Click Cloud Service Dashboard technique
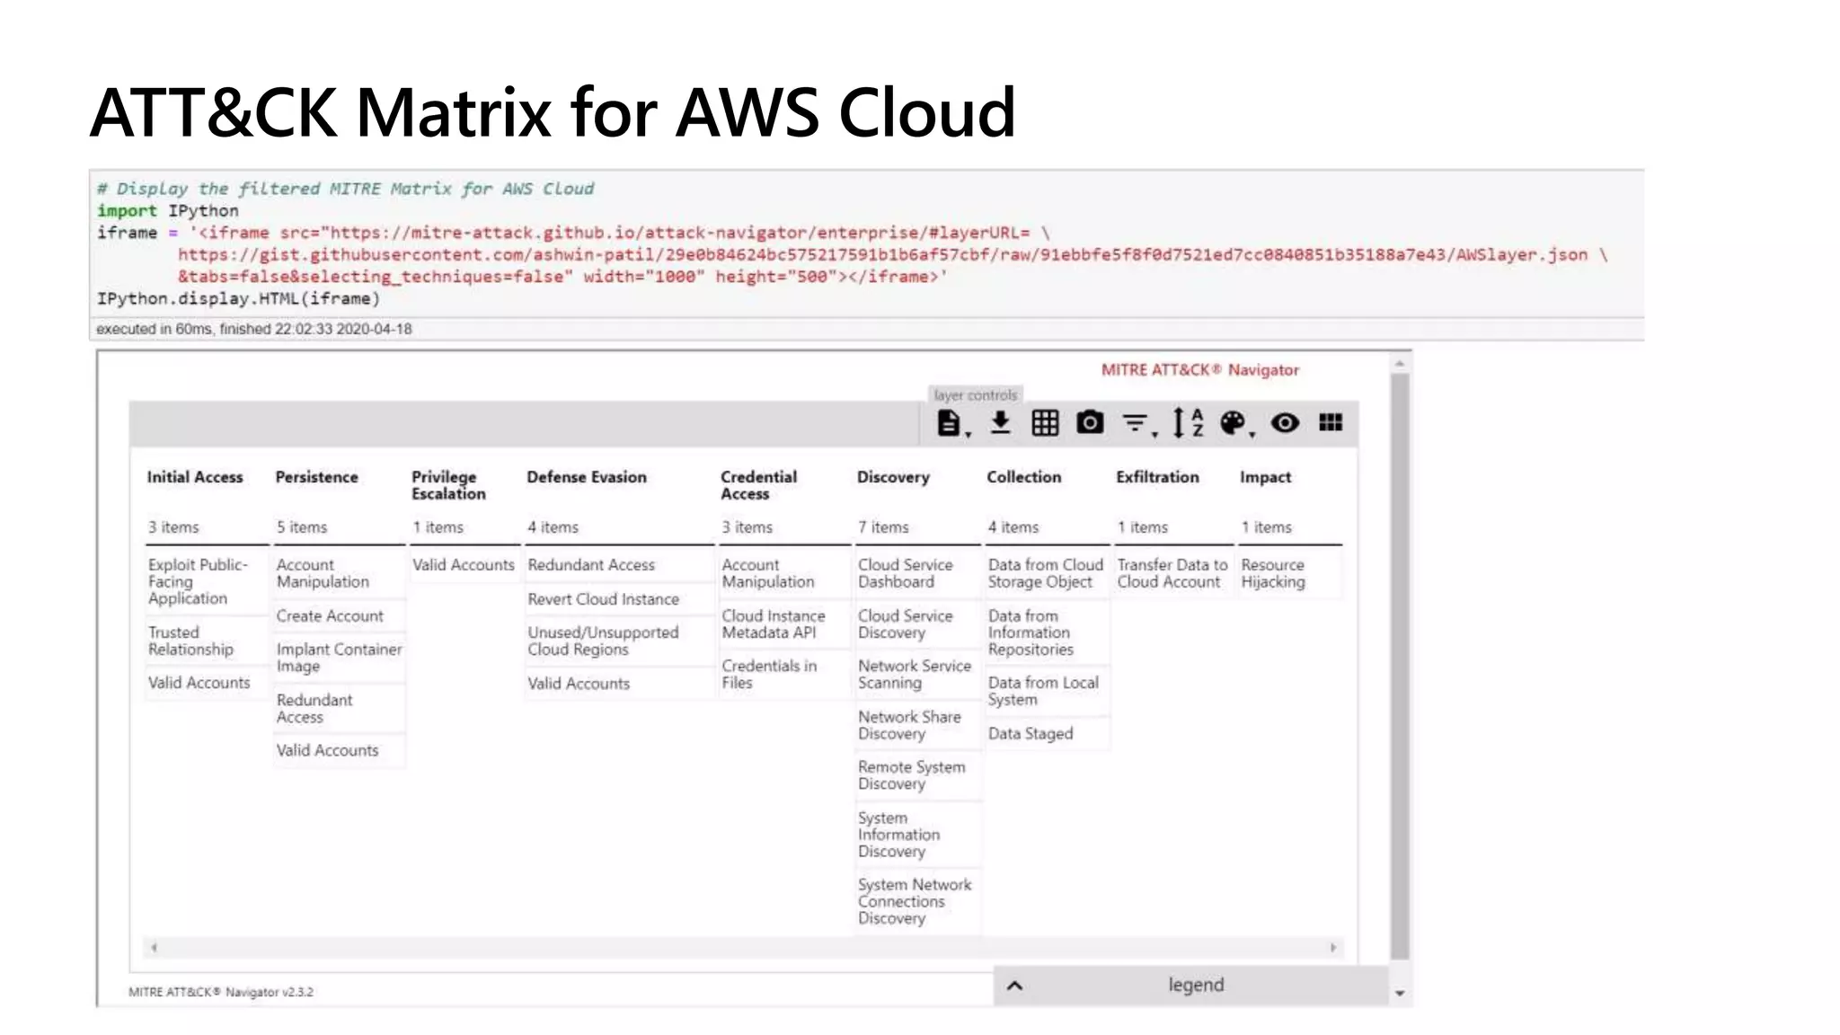1840x1035 pixels. [x=917, y=573]
